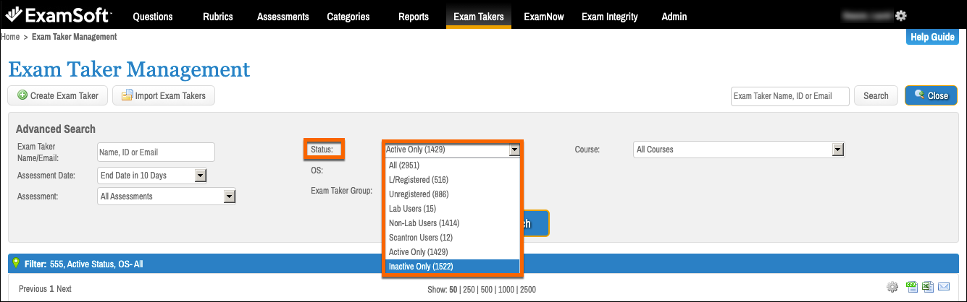
Task: Click the Exam Taker Management page title
Action: 129,69
